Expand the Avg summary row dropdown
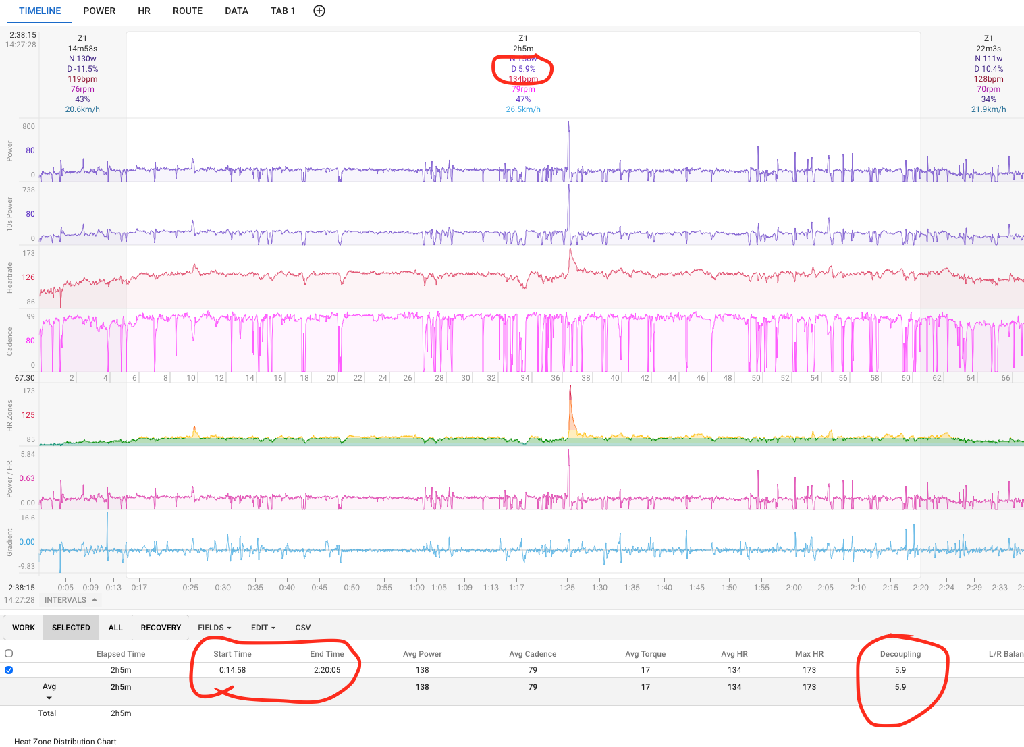 coord(49,698)
